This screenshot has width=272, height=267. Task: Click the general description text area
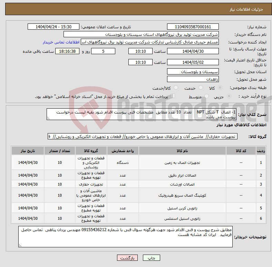click(x=142, y=114)
